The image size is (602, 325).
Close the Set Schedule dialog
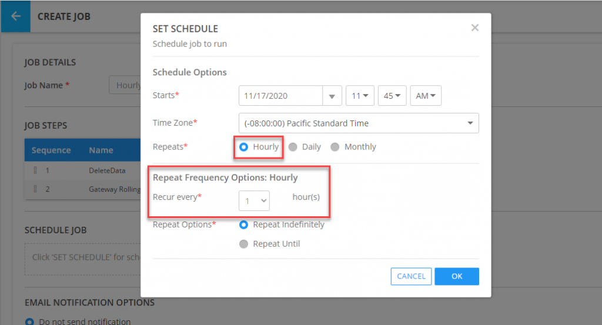tap(475, 28)
